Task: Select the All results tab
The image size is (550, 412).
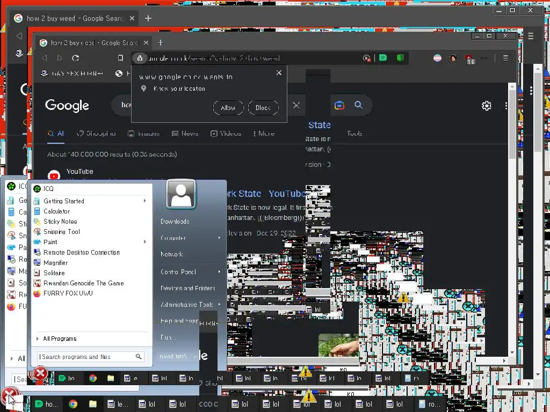Action: click(x=56, y=134)
